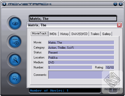
Task: Click the Status: label
Action: 38,52
